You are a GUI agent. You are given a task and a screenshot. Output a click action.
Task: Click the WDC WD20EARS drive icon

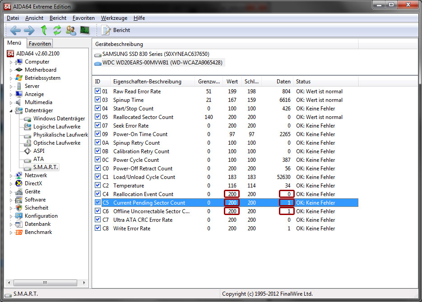click(x=97, y=63)
